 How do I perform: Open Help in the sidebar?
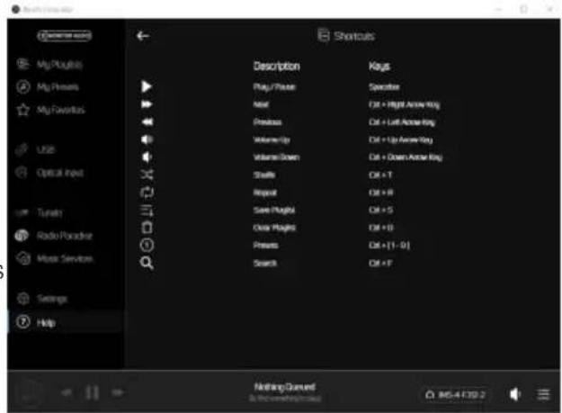point(66,322)
